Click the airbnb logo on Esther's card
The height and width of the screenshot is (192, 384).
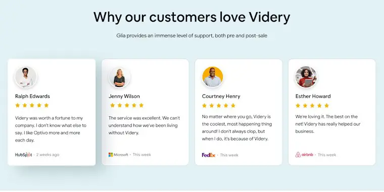304,155
